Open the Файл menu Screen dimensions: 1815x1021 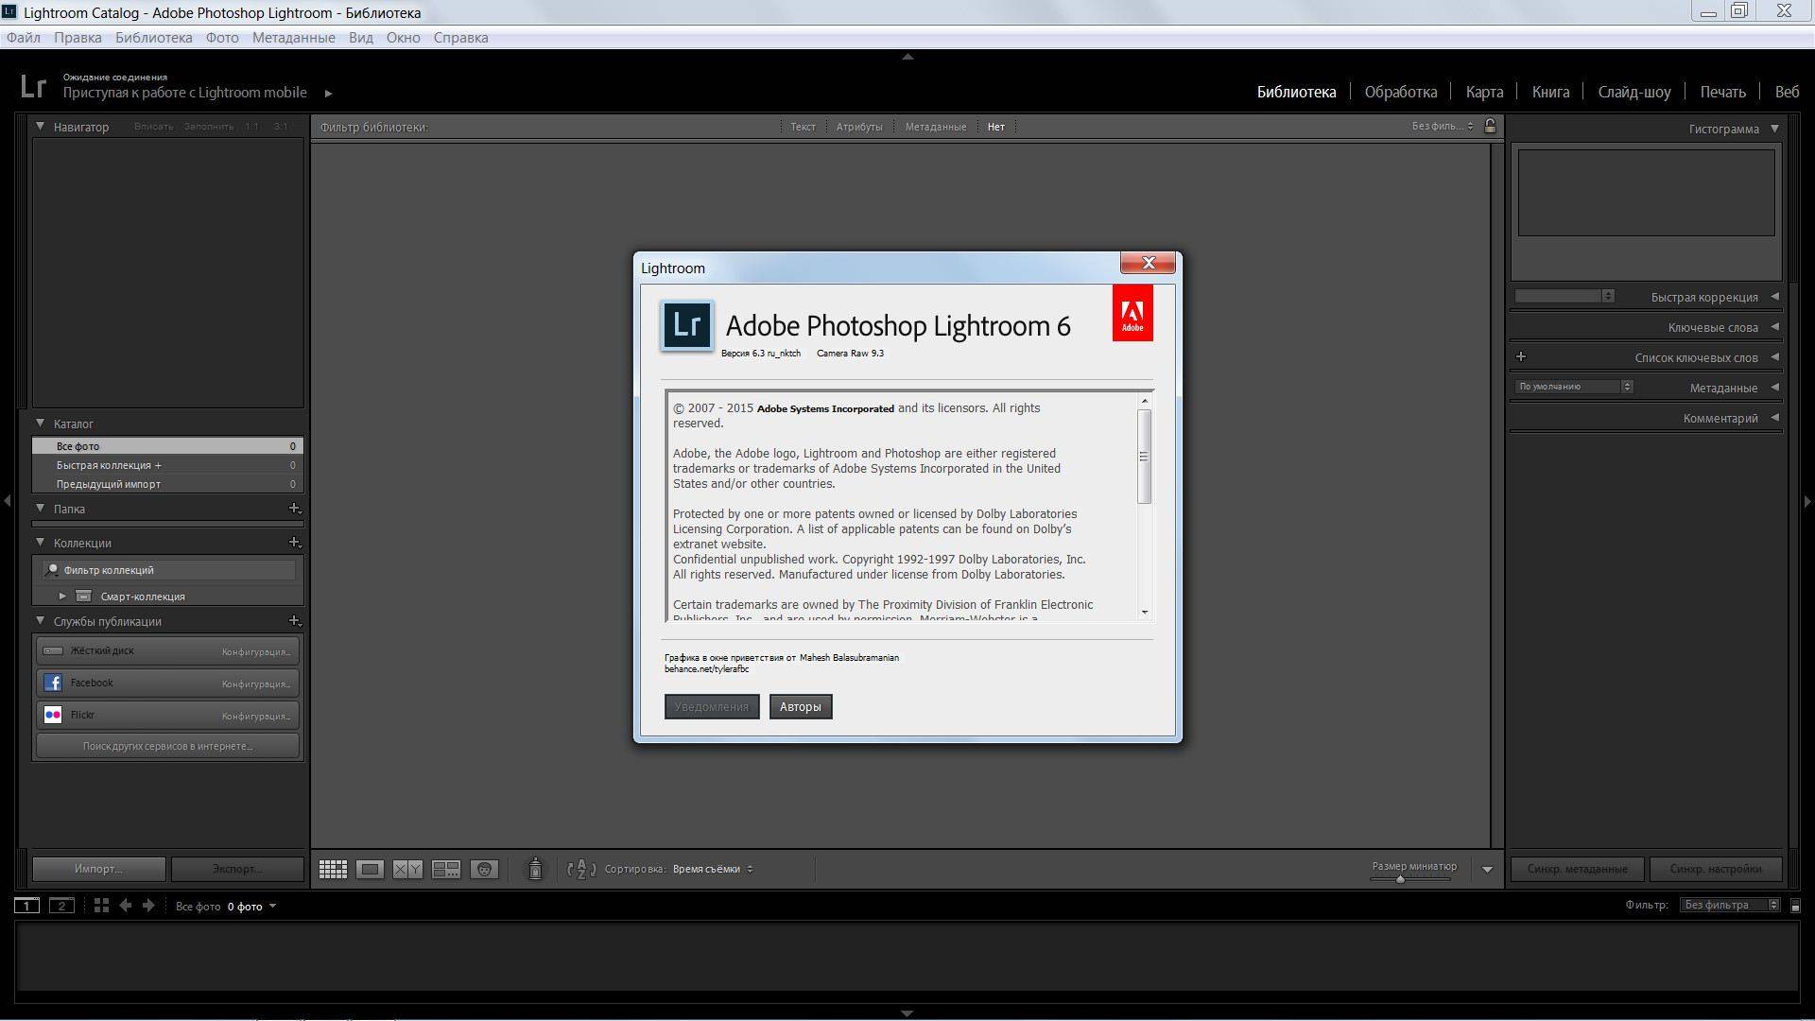(x=24, y=38)
